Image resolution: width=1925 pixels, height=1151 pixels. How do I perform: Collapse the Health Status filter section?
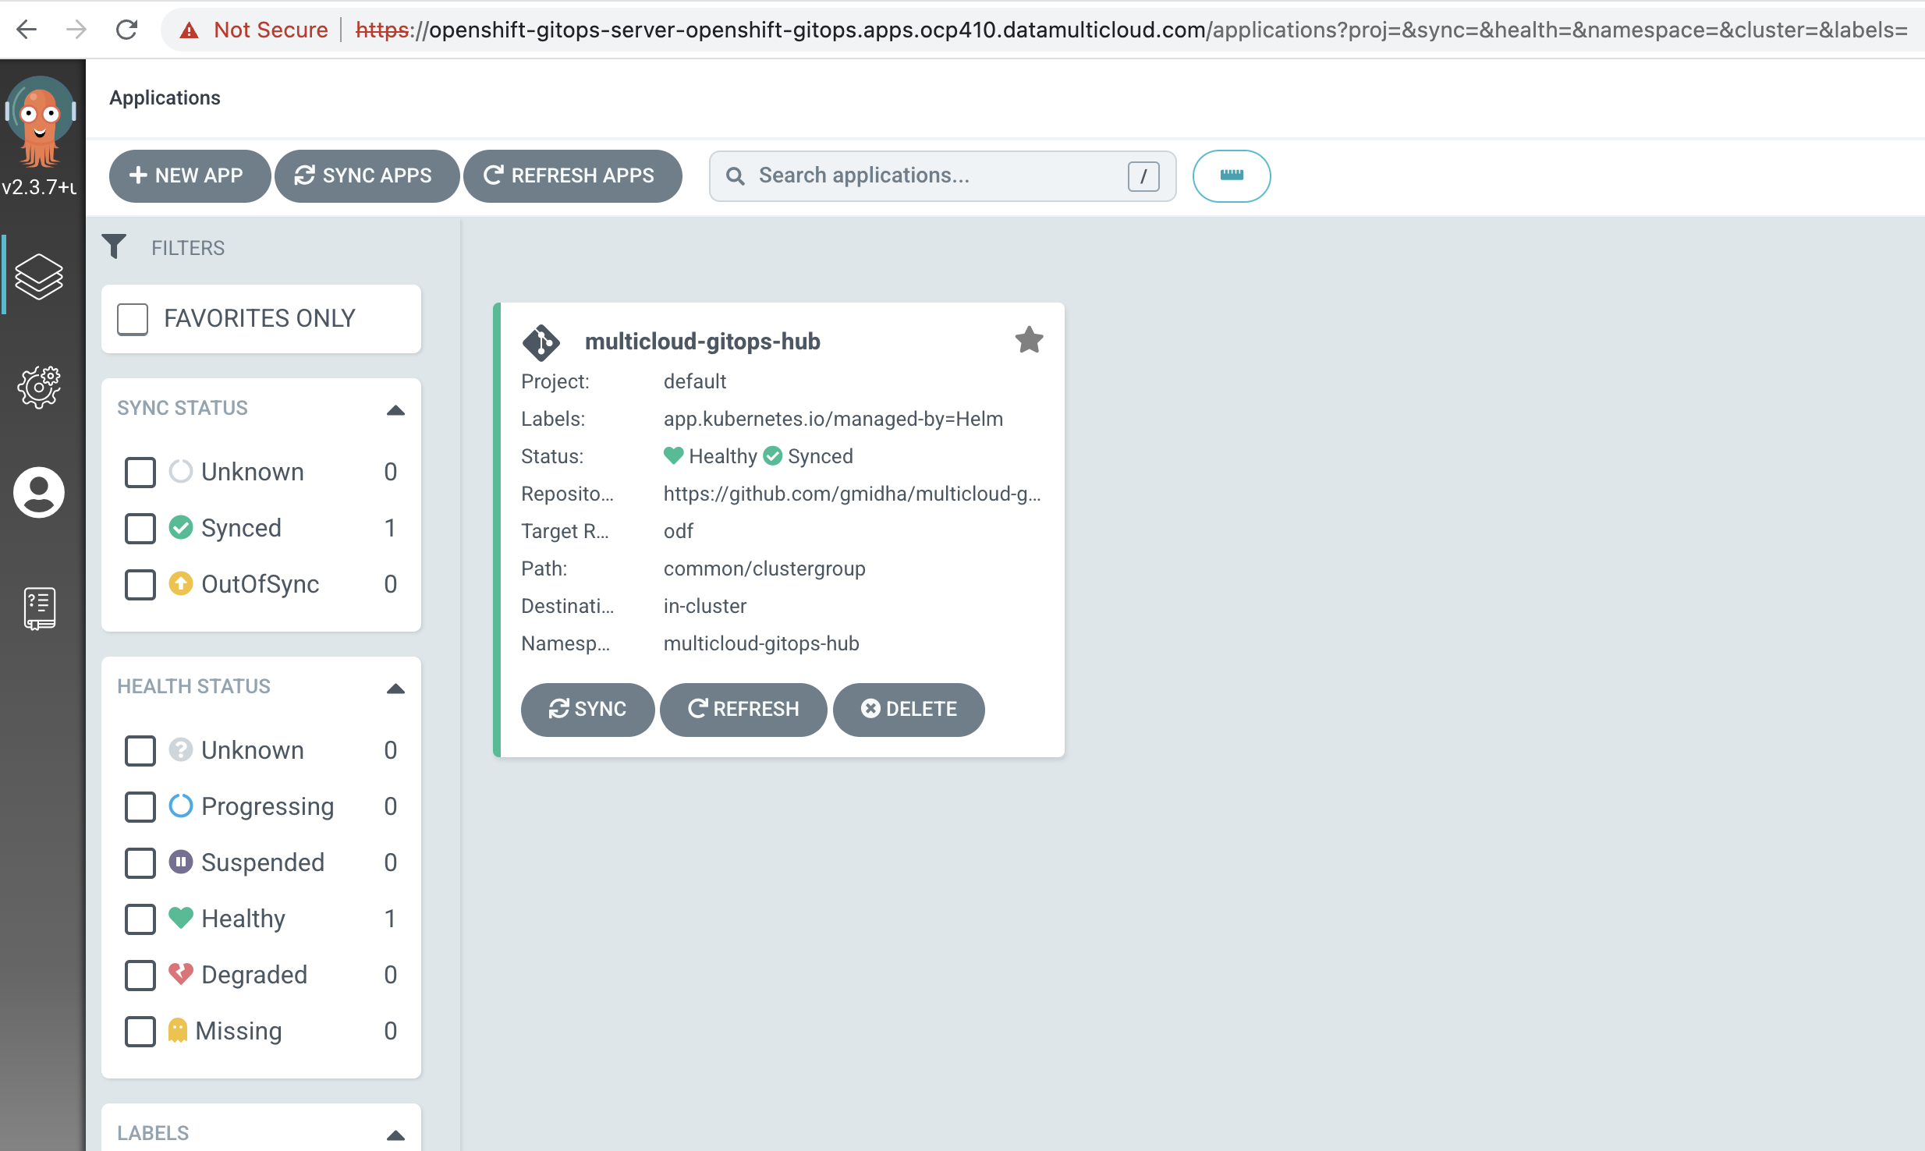395,689
